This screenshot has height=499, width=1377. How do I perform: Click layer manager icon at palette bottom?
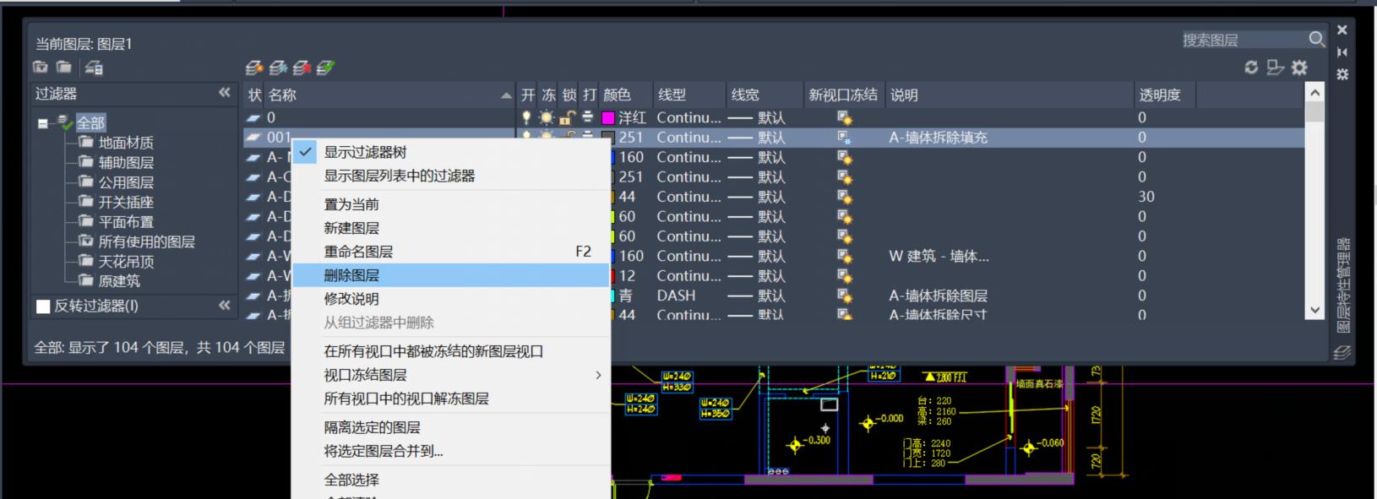coord(1342,353)
